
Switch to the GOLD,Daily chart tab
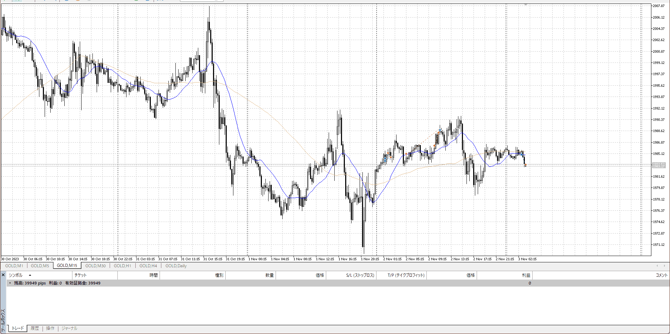pos(176,266)
